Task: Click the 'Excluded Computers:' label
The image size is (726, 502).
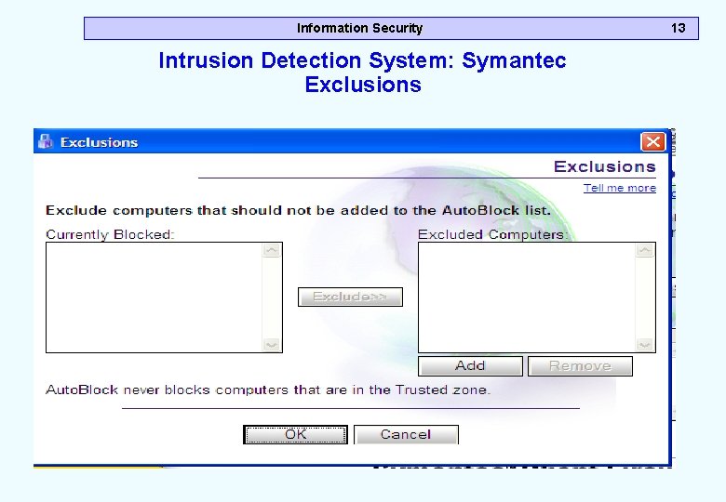Action: (492, 234)
